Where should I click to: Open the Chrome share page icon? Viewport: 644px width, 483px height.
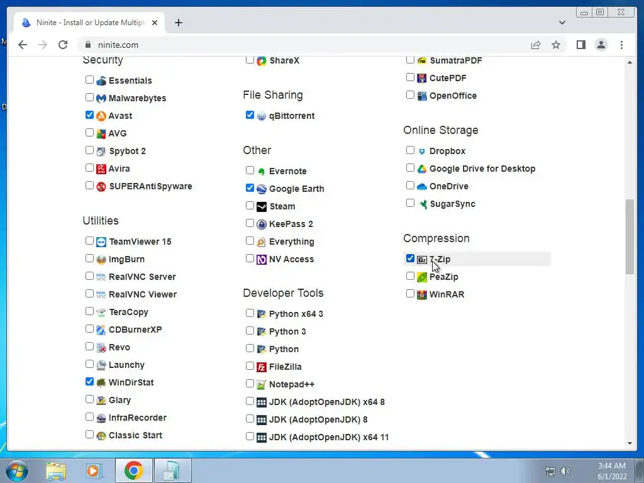[536, 45]
